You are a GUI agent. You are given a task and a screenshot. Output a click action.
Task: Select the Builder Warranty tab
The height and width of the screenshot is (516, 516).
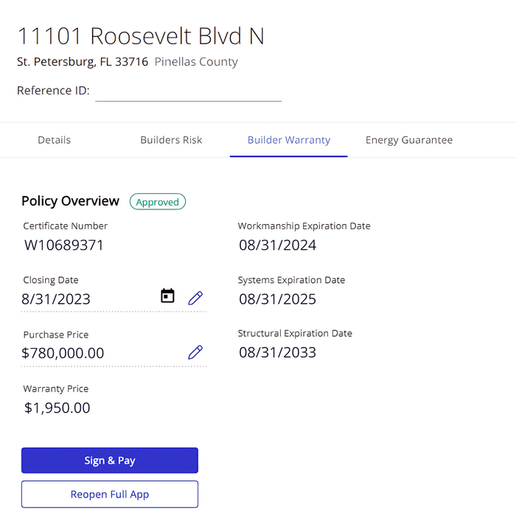[289, 140]
